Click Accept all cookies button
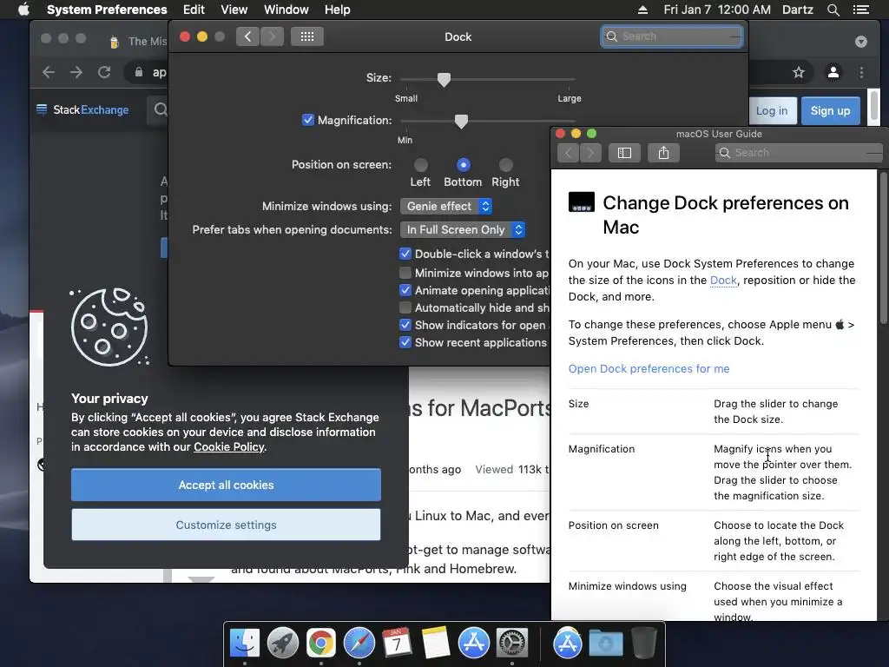Viewport: 889px width, 667px height. coord(227,485)
